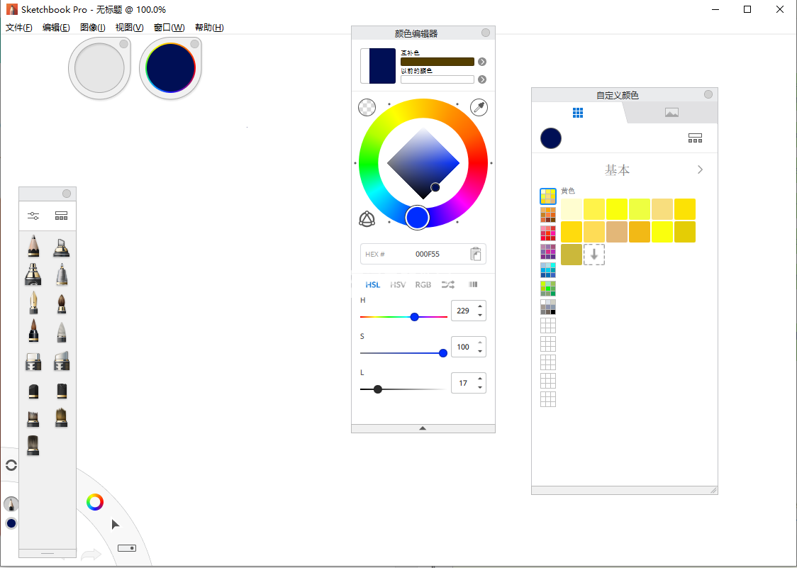Viewport: 797px width, 568px height.
Task: Add current color to swatch palette
Action: click(x=594, y=255)
